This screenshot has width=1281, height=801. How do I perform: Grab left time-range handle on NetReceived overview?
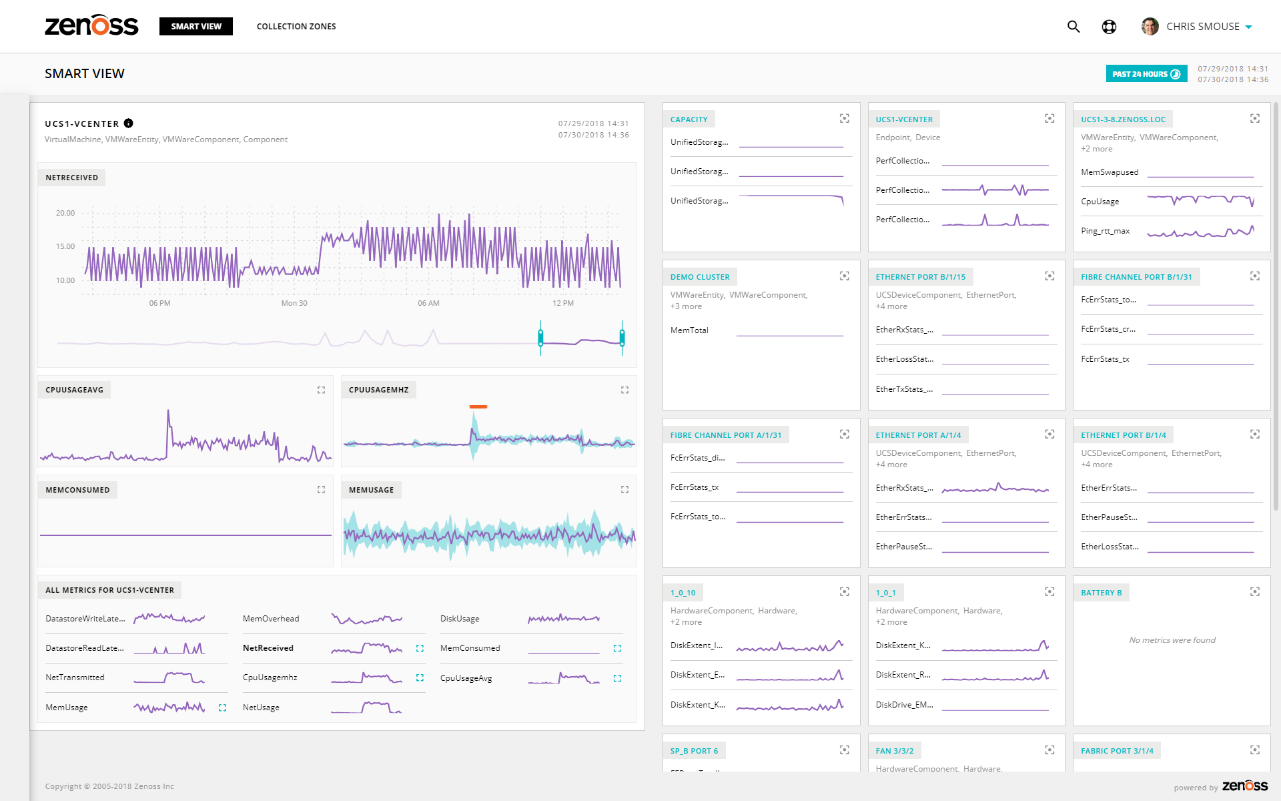point(540,338)
